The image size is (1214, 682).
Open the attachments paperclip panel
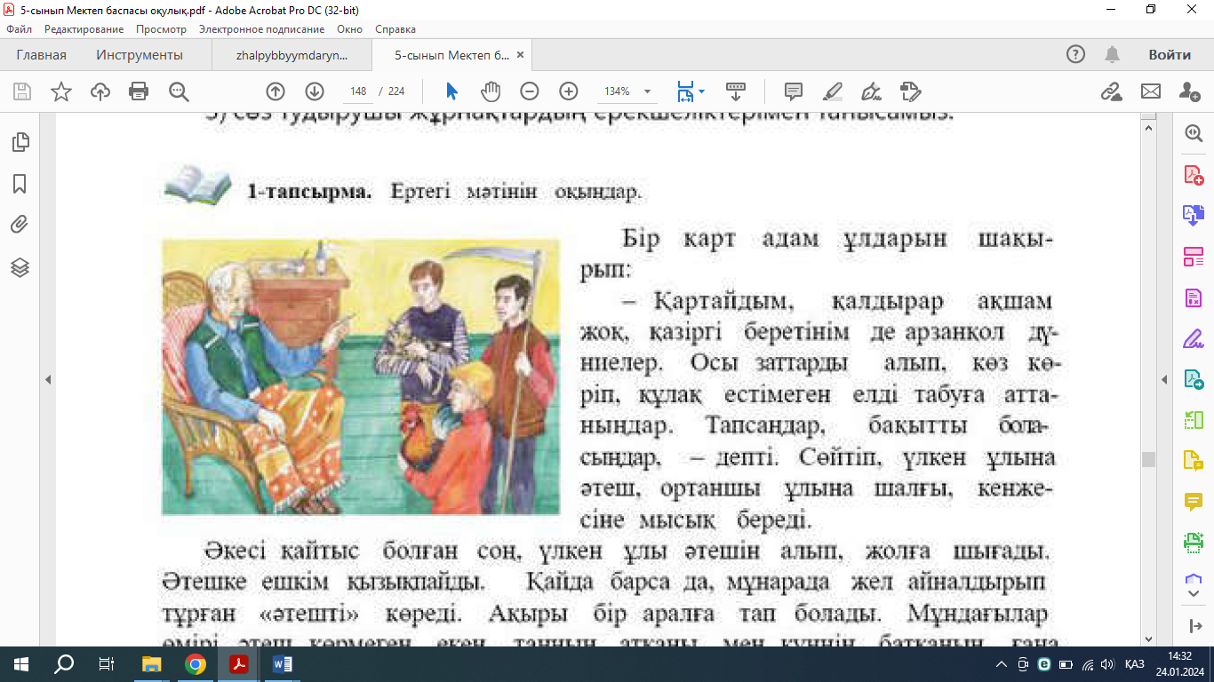[20, 226]
